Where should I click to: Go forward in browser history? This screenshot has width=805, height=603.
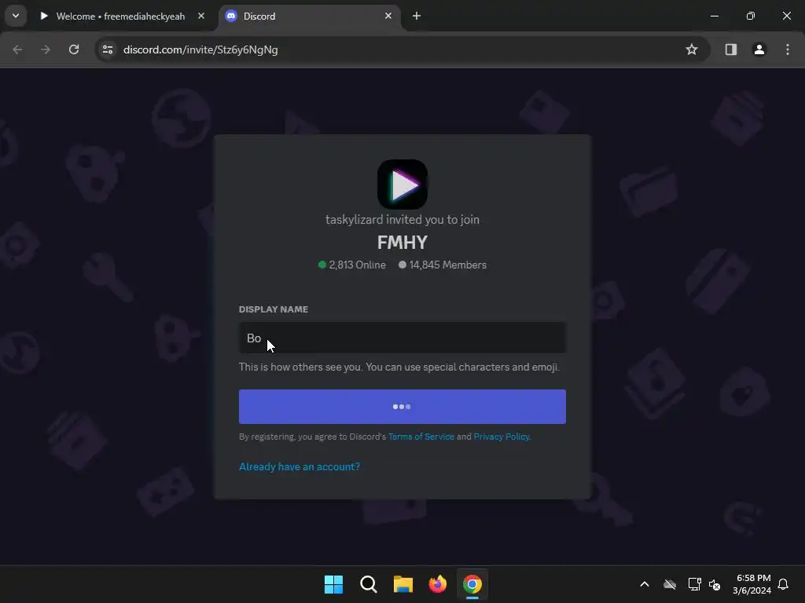(x=46, y=49)
